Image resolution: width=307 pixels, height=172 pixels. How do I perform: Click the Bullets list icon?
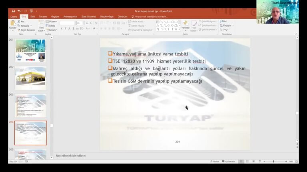coord(101,23)
